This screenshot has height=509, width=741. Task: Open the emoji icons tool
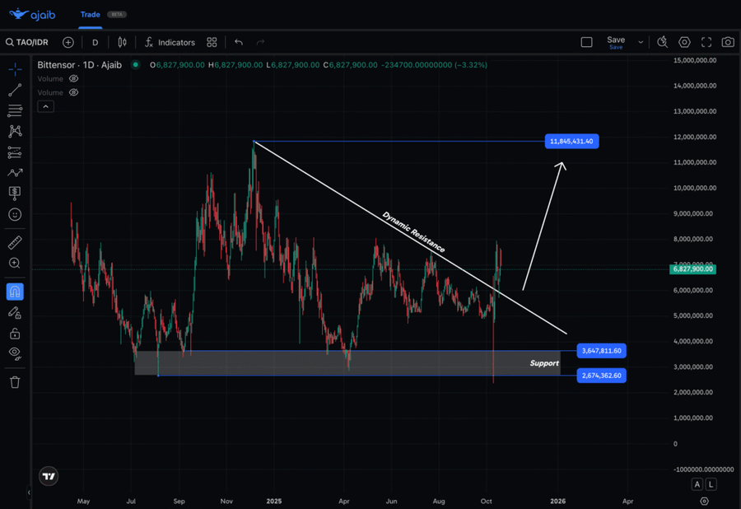pos(15,215)
